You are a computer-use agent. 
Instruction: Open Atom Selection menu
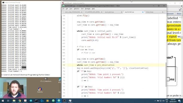tap(77, 9)
